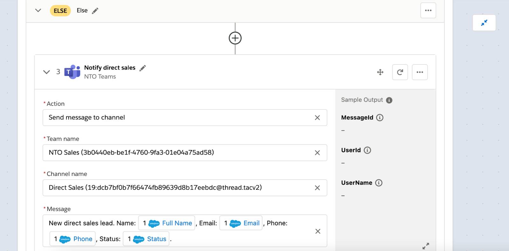Image resolution: width=509 pixels, height=251 pixels.
Task: Collapse canvas with the minimize arrows button
Action: [484, 23]
